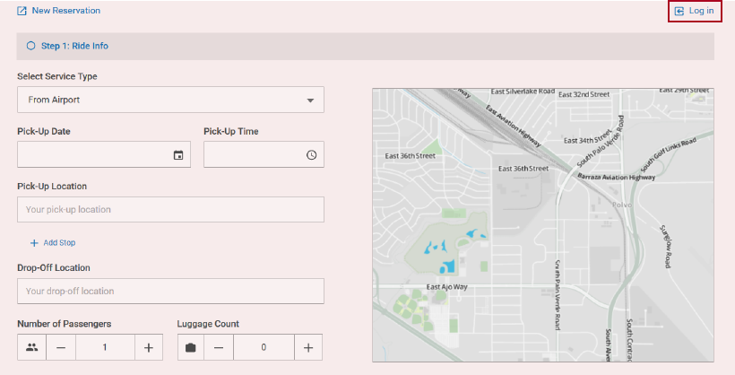Click into the Pick-Up Time field

264,154
